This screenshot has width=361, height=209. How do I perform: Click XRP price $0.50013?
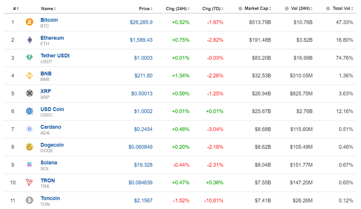142,93
